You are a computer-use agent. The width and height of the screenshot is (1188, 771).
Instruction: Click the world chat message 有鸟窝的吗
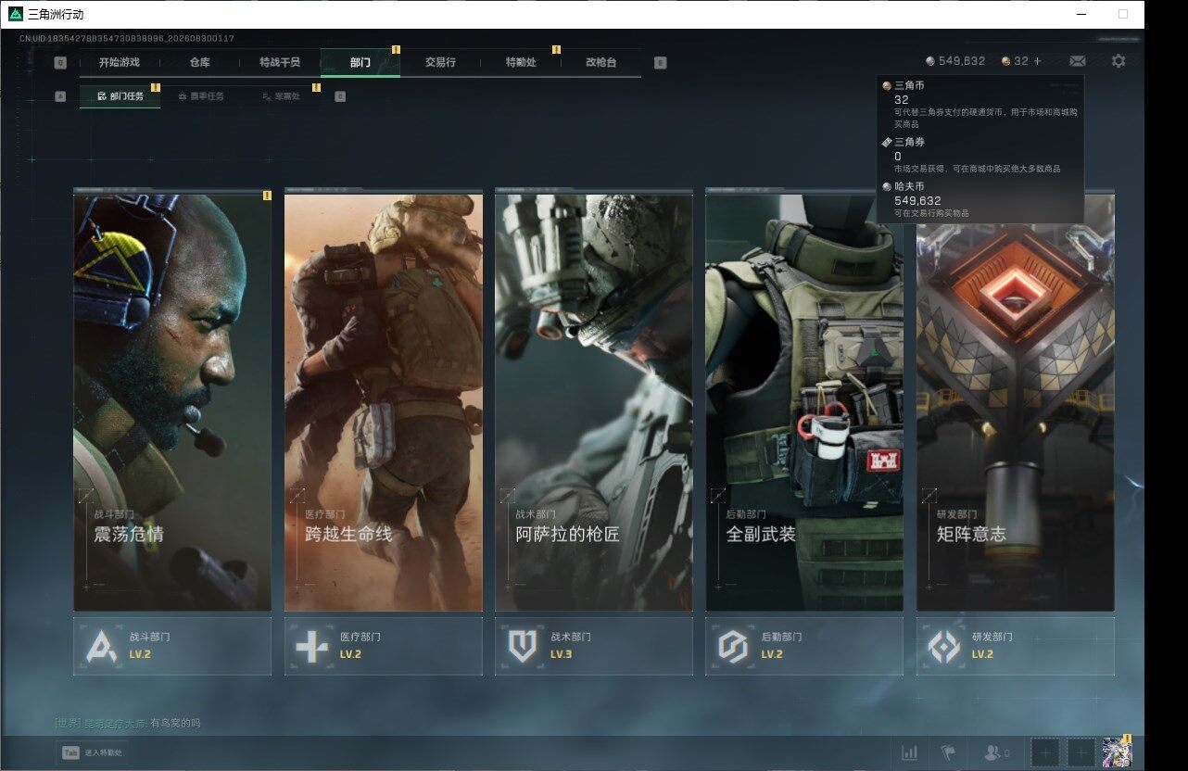(175, 723)
